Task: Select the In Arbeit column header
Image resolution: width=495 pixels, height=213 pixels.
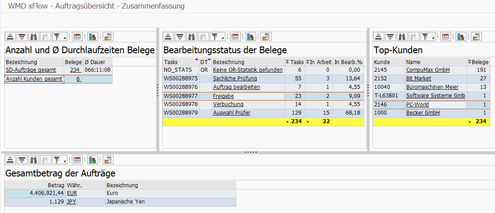Action: pos(319,62)
